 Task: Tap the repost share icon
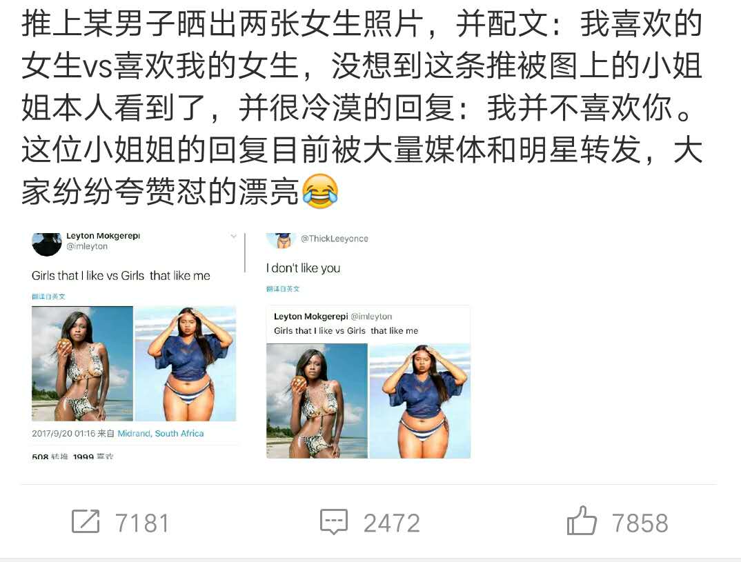pos(86,521)
